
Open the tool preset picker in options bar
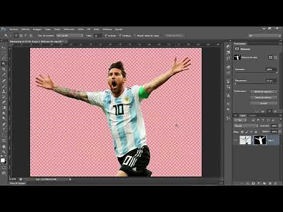[x=8, y=35]
